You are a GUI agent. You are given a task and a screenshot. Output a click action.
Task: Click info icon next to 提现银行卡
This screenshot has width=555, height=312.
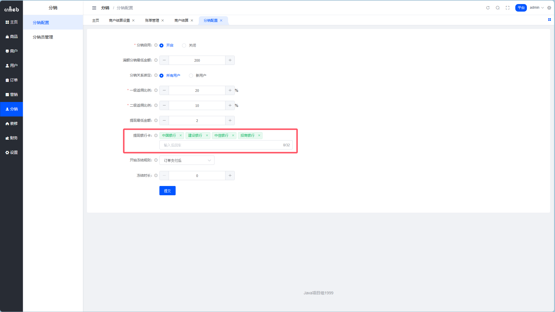(x=156, y=135)
